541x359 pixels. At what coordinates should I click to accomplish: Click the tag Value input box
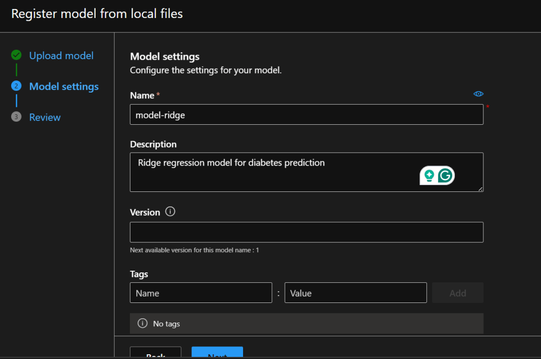click(x=355, y=293)
